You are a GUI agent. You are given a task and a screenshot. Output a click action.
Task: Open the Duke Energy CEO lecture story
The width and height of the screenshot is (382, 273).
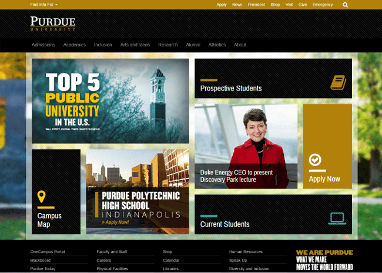pos(246,146)
